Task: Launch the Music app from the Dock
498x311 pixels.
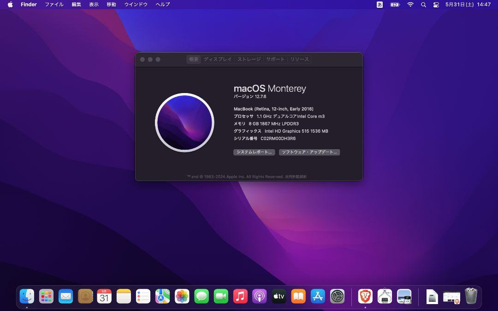Action: click(x=240, y=296)
